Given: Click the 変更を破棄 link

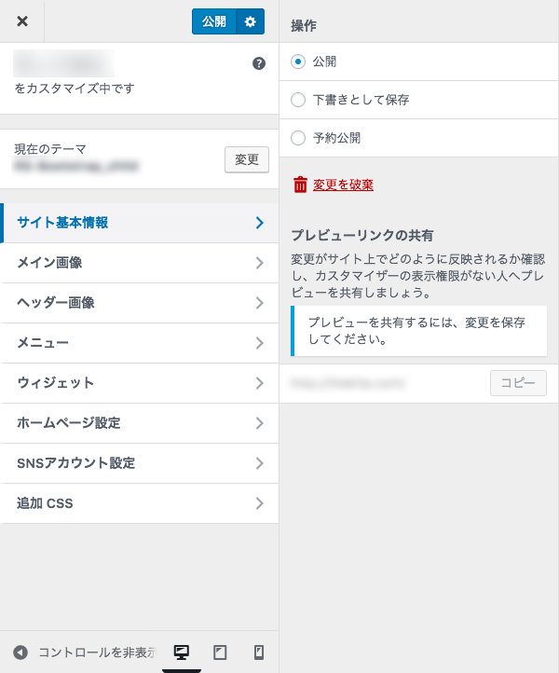Looking at the screenshot, I should pyautogui.click(x=343, y=185).
